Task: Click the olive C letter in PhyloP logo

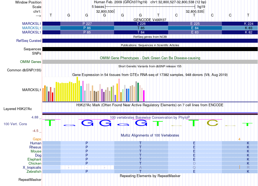Action: [x=212, y=123]
